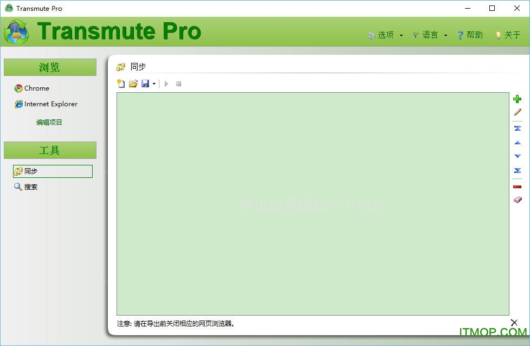Move the selected action down one position

pyautogui.click(x=517, y=156)
